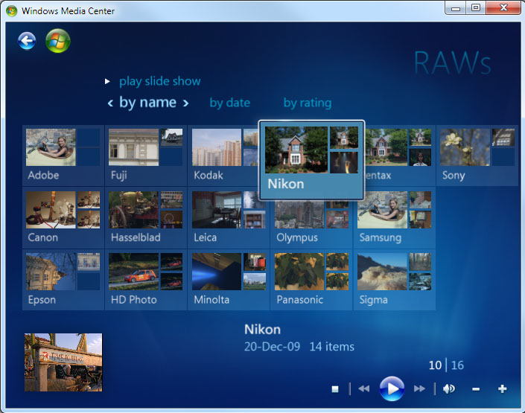
Task: Click the RAWs heading text
Action: [x=452, y=63]
